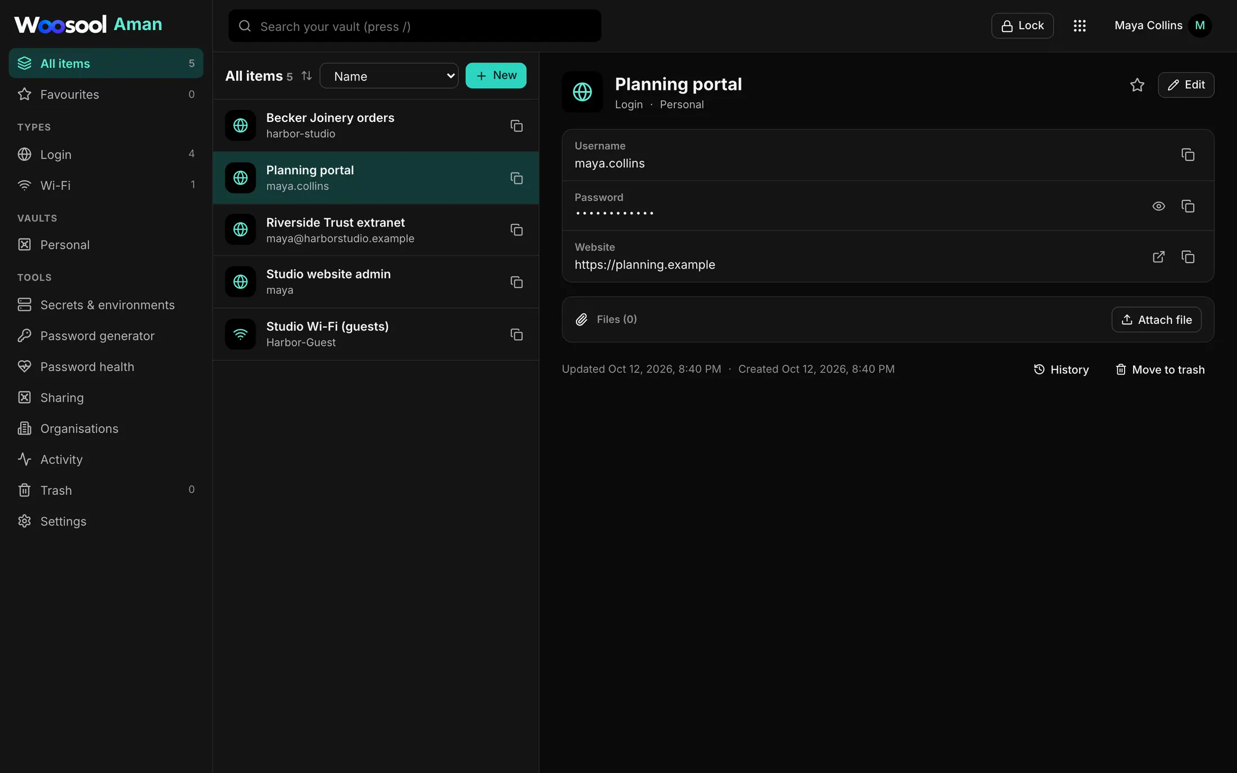Open the Personal vault
The height and width of the screenshot is (773, 1237).
pos(106,245)
